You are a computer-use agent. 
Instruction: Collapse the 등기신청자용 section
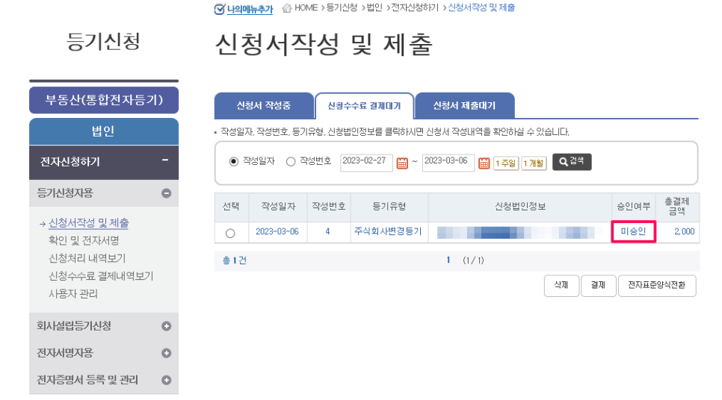click(x=166, y=193)
